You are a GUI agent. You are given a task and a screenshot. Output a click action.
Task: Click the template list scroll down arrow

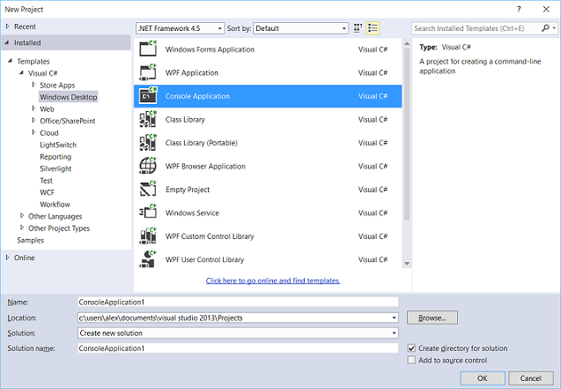[x=407, y=264]
